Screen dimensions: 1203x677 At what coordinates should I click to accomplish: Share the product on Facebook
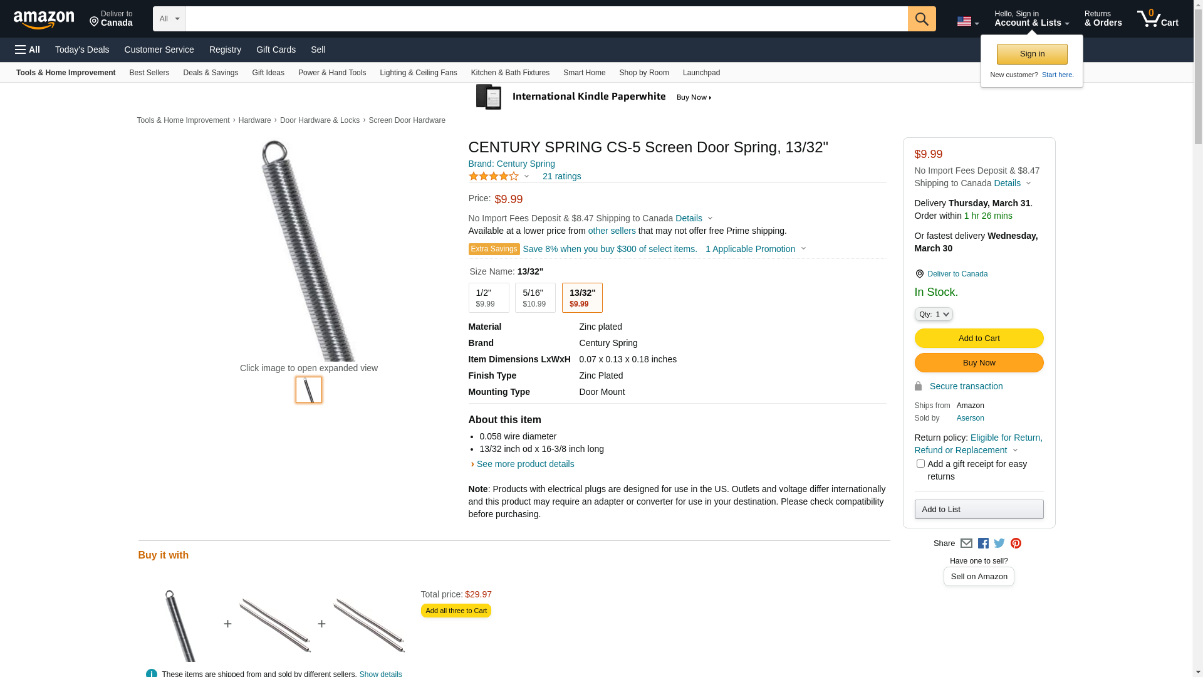tap(983, 543)
